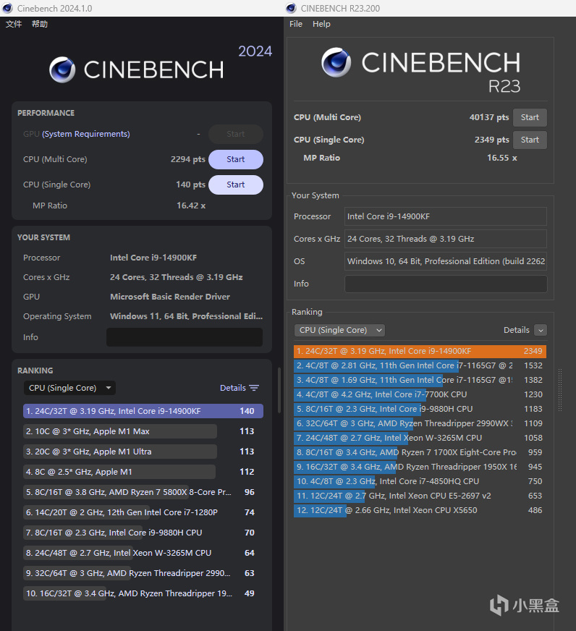Start the CPU (Multi Core) test in R23
Viewport: 576px width, 631px height.
pos(530,117)
